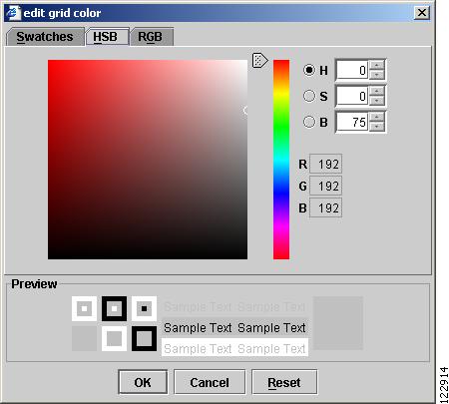This screenshot has width=449, height=404.
Task: Confirm color with the OK button
Action: [x=143, y=382]
